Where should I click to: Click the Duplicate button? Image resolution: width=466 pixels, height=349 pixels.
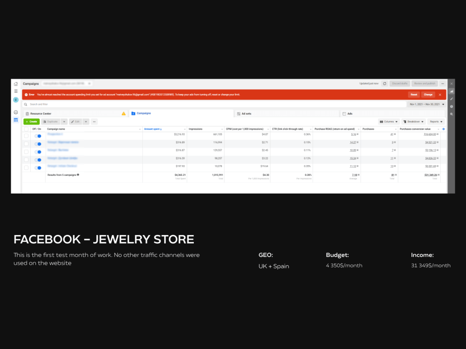coord(50,121)
